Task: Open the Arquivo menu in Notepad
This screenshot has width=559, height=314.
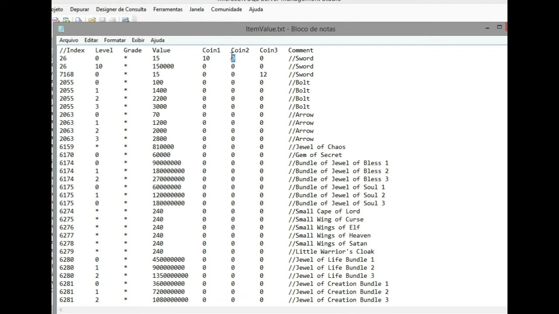Action: pyautogui.click(x=69, y=40)
